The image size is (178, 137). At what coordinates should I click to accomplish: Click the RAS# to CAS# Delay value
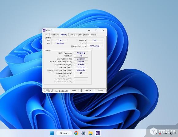[81, 62]
